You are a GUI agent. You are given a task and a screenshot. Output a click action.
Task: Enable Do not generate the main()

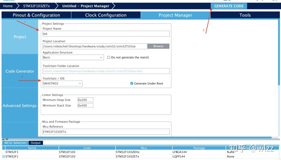pyautogui.click(x=108, y=57)
